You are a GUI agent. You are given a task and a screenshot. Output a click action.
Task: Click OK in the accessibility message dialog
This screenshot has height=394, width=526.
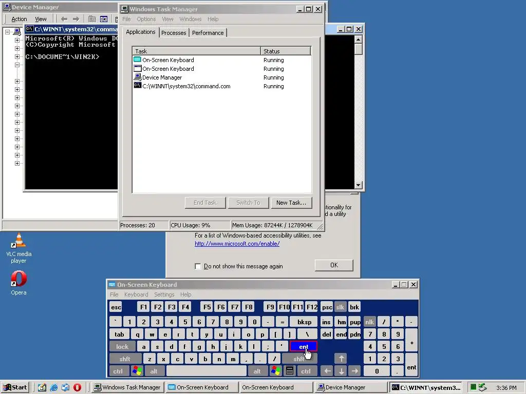click(334, 265)
